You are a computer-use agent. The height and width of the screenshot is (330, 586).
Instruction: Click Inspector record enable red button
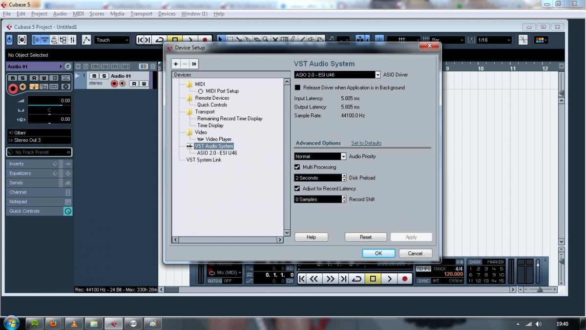(13, 88)
